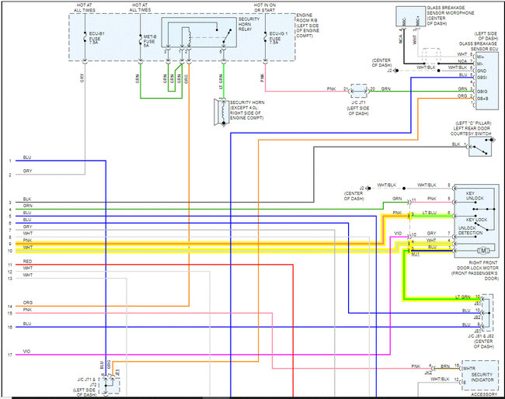
Task: Click the 'GBSI' pin label
Action: click(x=482, y=78)
